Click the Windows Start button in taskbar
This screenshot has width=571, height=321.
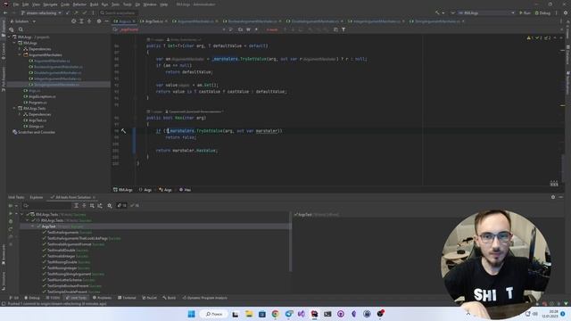pyautogui.click(x=191, y=314)
